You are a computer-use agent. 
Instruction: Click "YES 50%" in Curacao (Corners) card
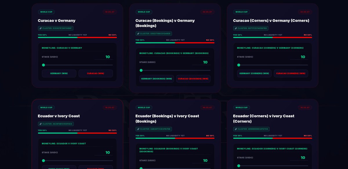click(x=238, y=35)
